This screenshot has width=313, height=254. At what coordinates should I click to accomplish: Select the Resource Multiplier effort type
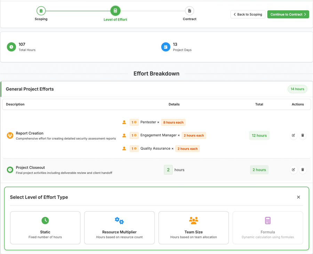coord(119,228)
